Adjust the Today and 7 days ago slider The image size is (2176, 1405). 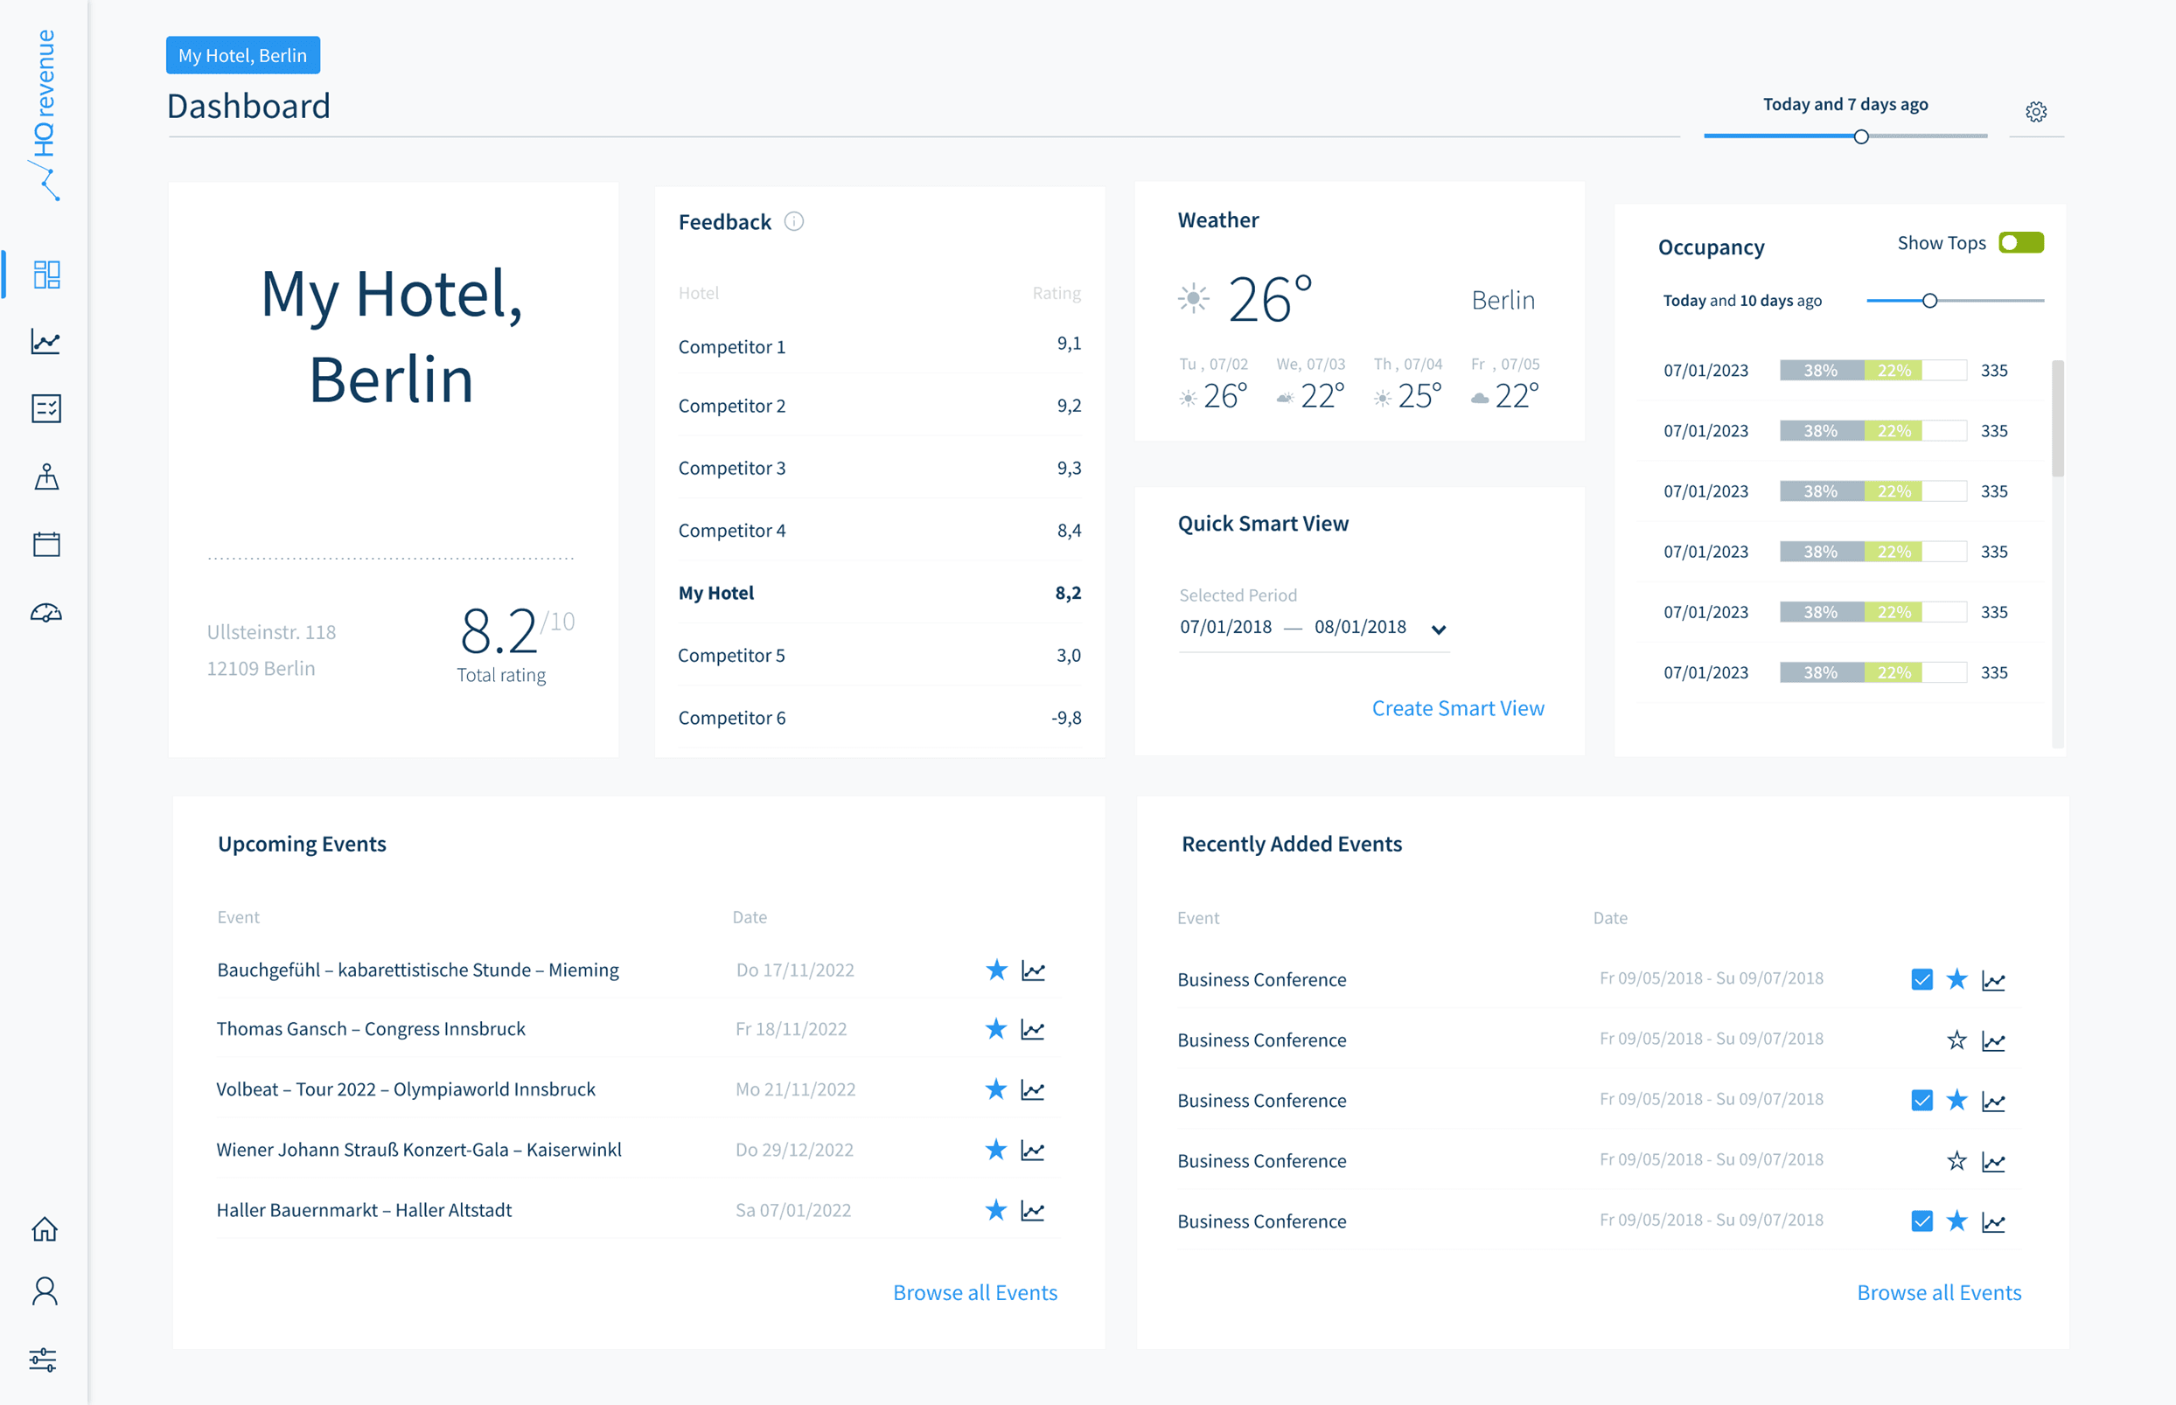1861,137
